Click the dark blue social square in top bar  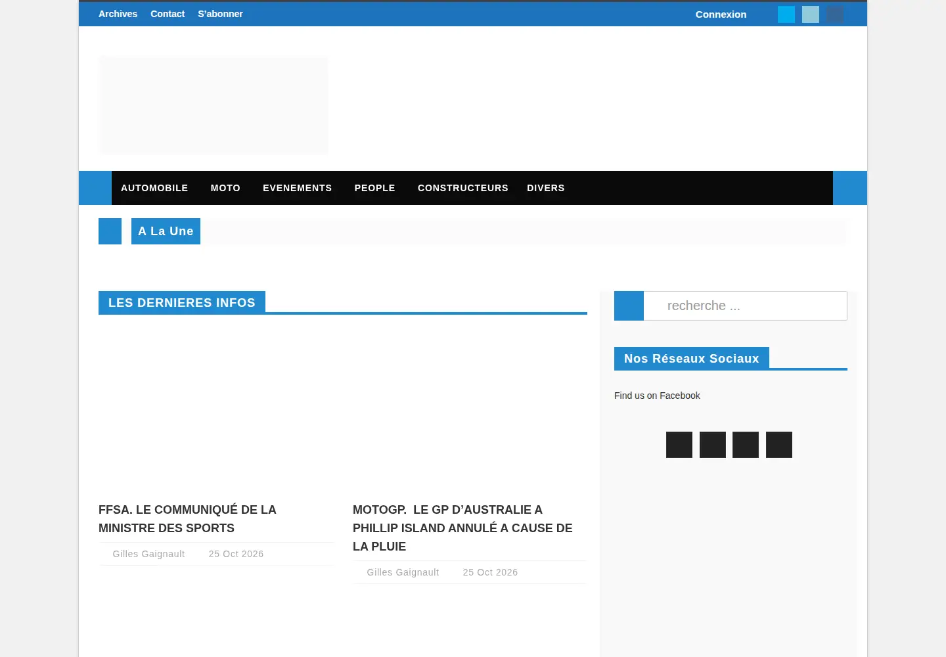(835, 14)
